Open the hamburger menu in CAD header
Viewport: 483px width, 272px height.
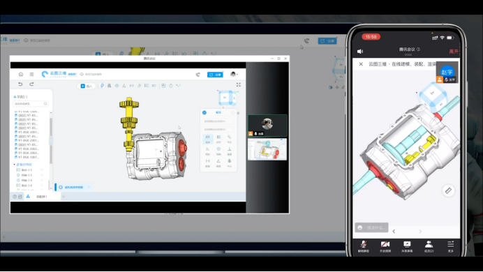point(31,74)
